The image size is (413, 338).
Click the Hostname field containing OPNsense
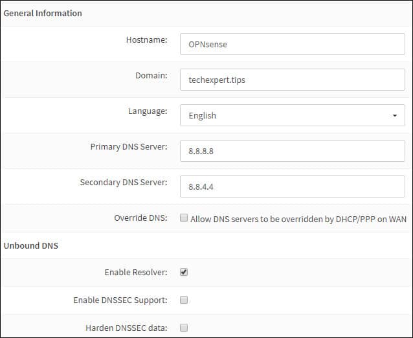[293, 44]
